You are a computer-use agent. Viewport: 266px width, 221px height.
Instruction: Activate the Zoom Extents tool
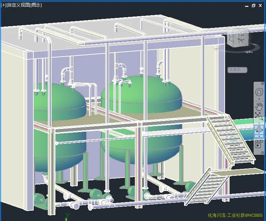pyautogui.click(x=259, y=116)
